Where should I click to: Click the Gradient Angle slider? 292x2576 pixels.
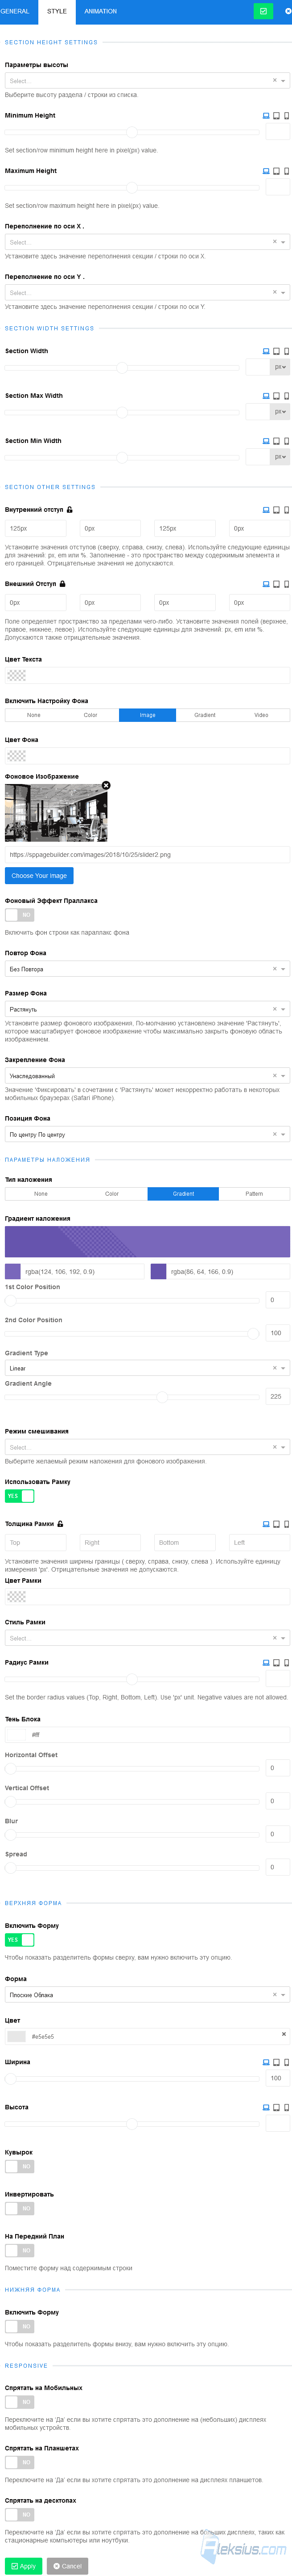132,1396
